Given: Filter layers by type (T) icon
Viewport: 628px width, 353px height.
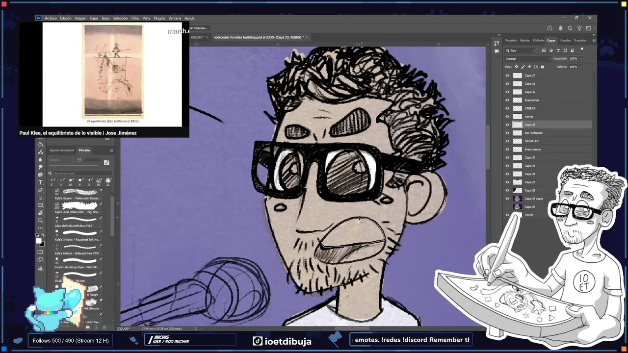Looking at the screenshot, I should (558, 50).
